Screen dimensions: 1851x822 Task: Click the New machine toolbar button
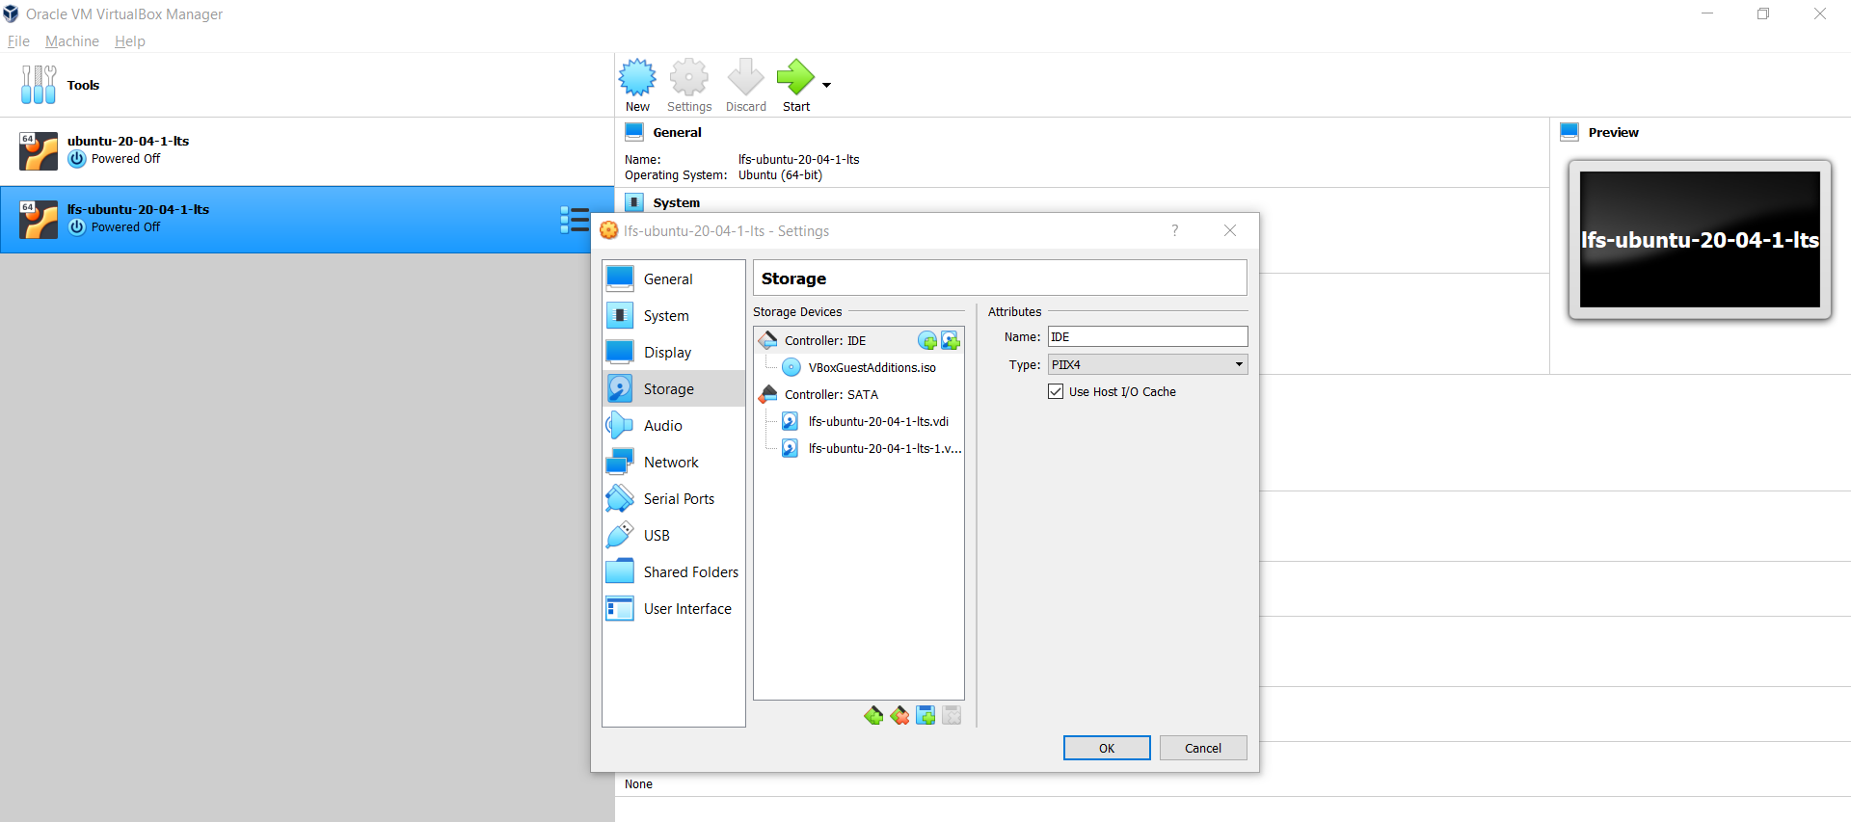tap(637, 86)
